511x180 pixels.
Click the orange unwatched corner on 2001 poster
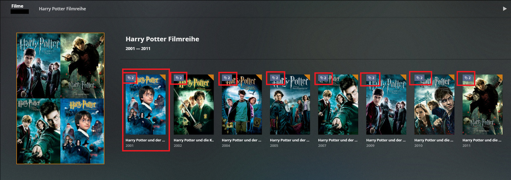[x=164, y=76]
